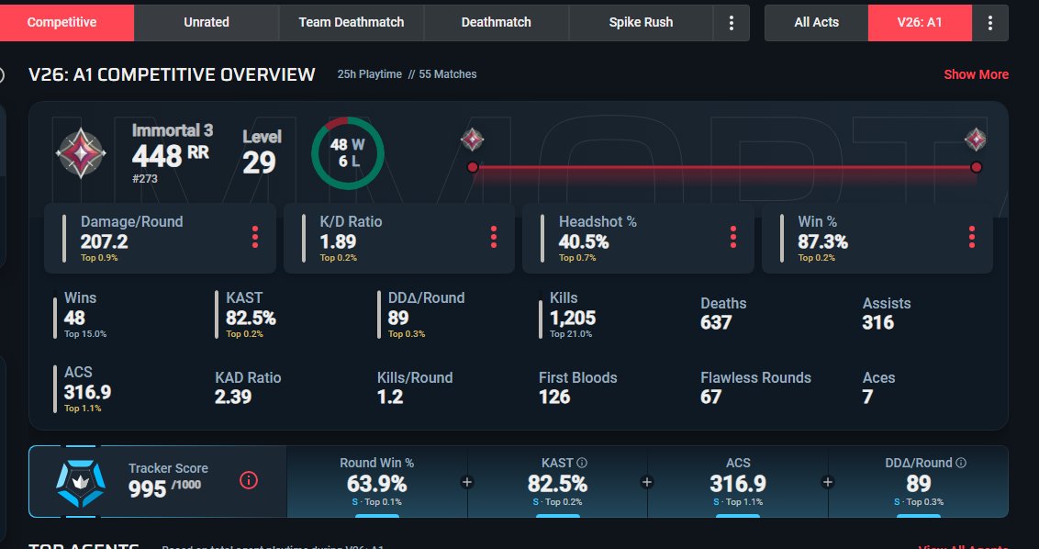1039x549 pixels.
Task: Click the KAST info icon in score bar
Action: point(582,463)
